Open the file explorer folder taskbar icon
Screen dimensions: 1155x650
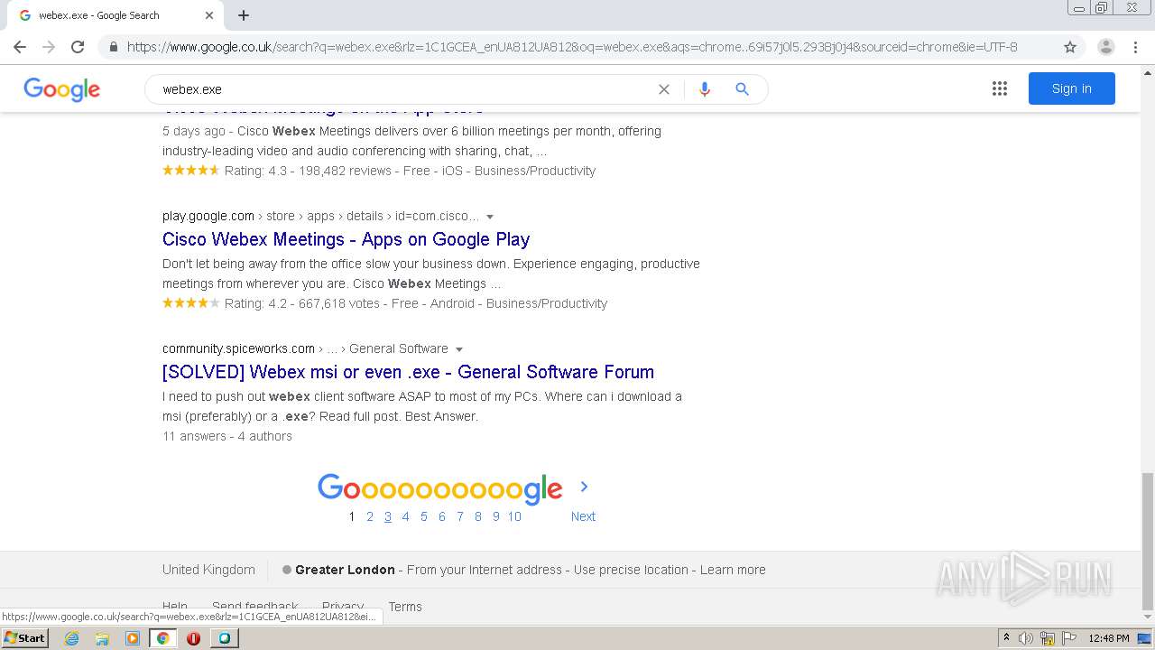102,638
